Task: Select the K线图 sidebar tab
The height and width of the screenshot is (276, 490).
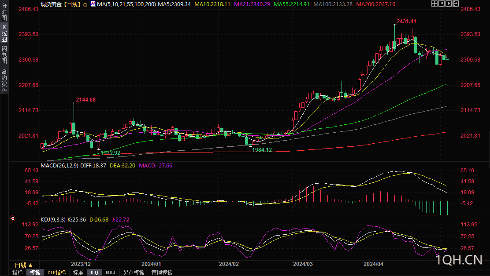Action: [x=4, y=33]
